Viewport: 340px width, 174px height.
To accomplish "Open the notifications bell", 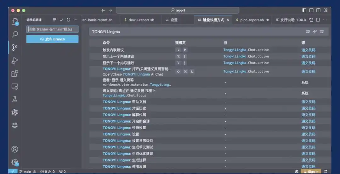I will (325, 171).
